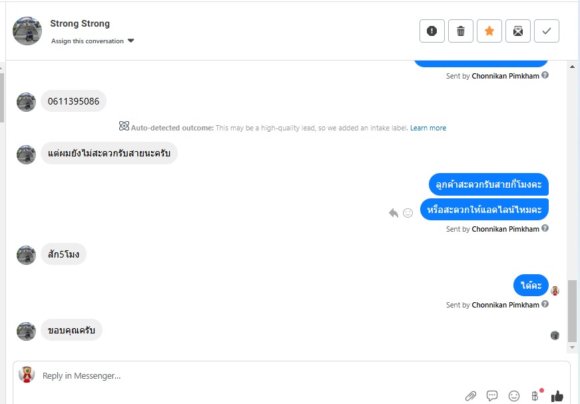Click help icon beside bottom Chonnikan Pimkham
The image size is (580, 404).
tap(545, 304)
